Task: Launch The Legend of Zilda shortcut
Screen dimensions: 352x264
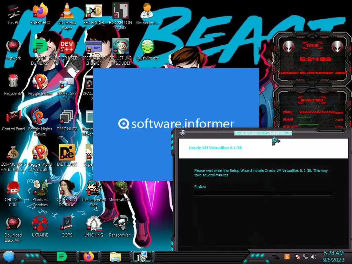Action: [x=93, y=194]
